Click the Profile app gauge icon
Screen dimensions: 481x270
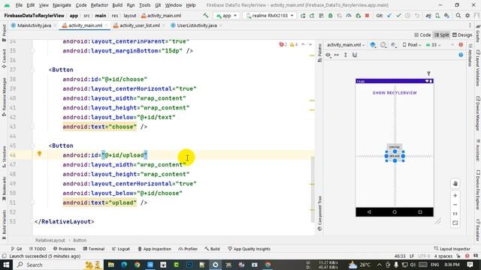coord(349,16)
